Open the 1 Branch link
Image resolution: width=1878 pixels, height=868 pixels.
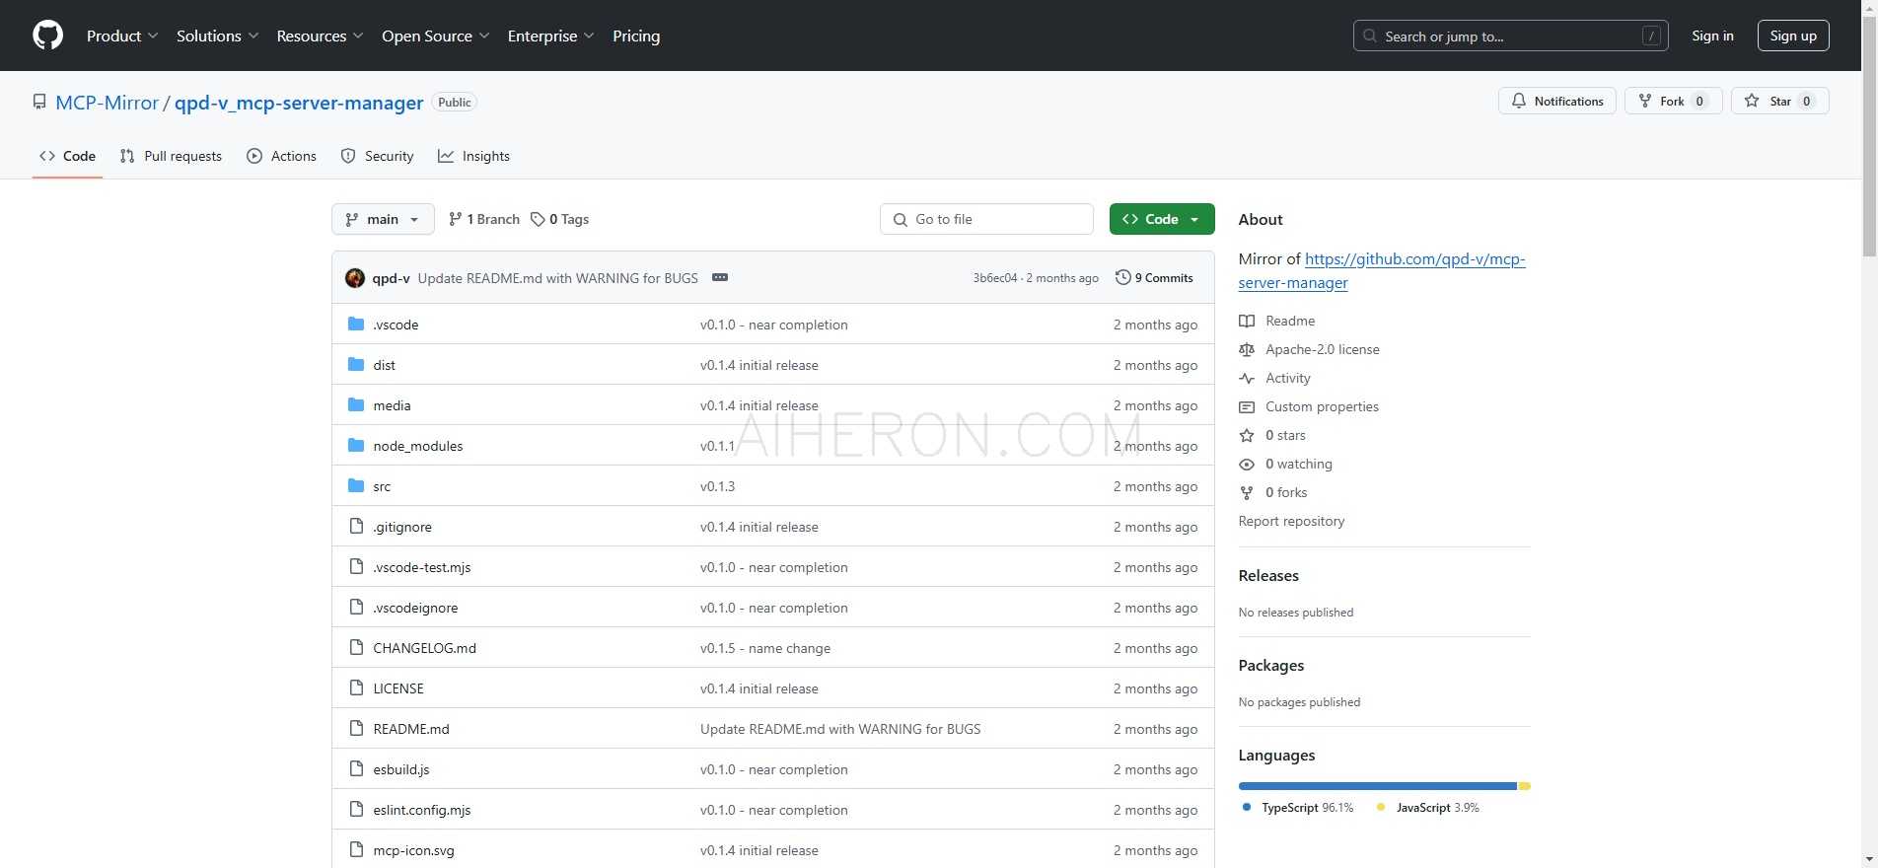click(483, 219)
